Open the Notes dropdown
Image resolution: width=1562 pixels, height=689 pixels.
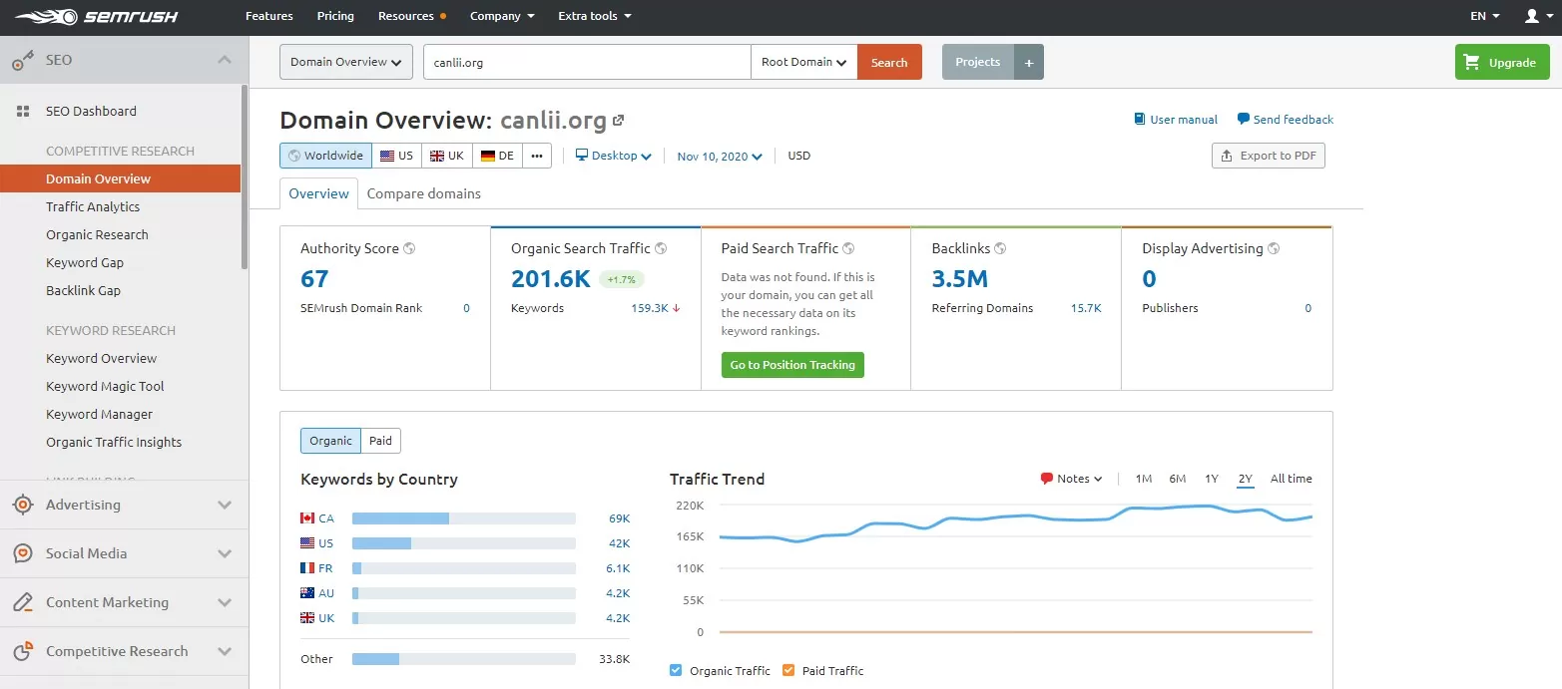point(1071,479)
